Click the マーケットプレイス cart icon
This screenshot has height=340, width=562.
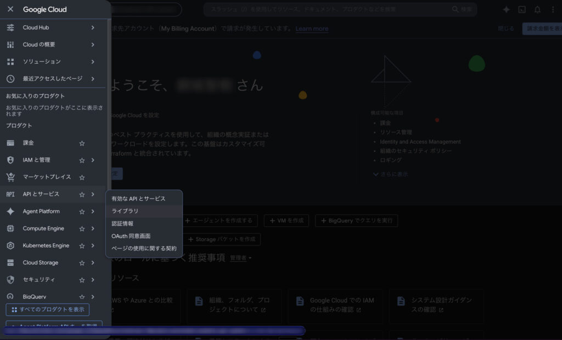[x=10, y=177]
